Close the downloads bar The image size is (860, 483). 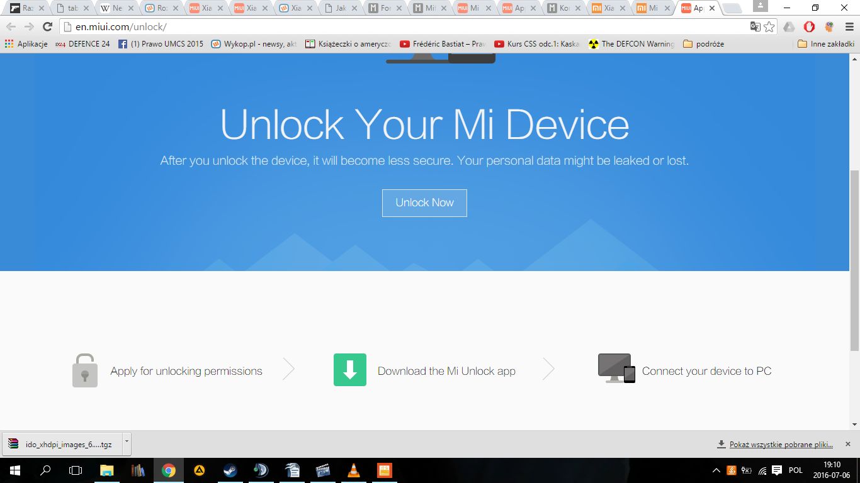[847, 444]
